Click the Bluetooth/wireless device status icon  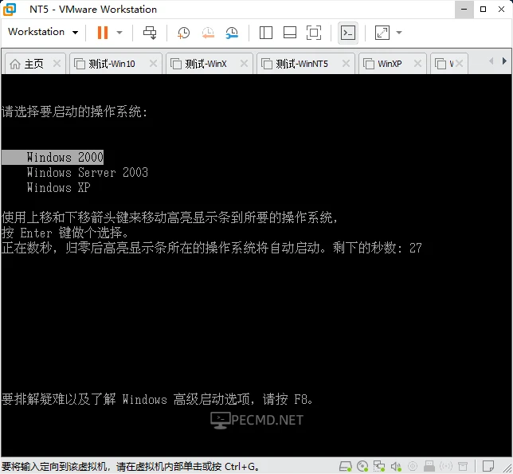pos(446,466)
